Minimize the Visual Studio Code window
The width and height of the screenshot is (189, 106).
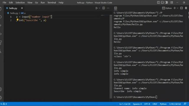tap(177, 3)
